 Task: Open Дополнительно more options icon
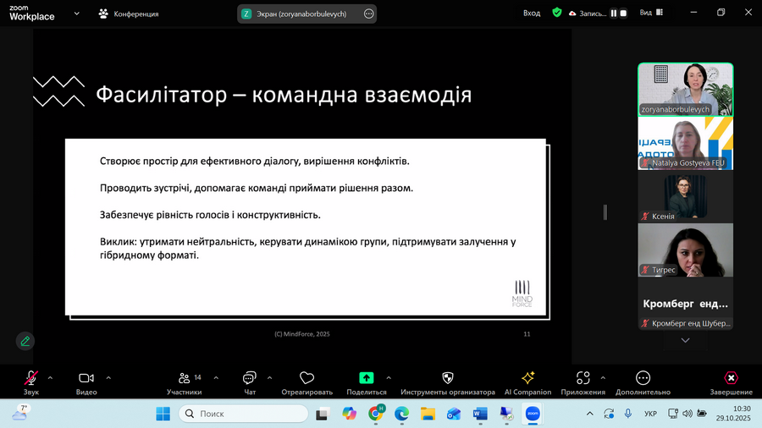click(x=643, y=378)
